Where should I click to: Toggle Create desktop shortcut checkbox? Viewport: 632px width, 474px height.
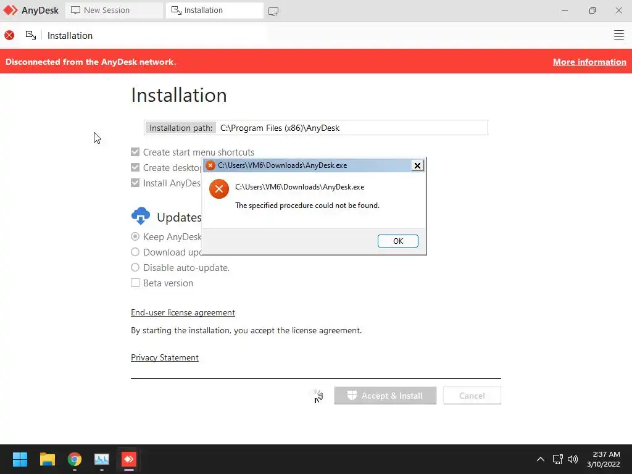pyautogui.click(x=135, y=167)
